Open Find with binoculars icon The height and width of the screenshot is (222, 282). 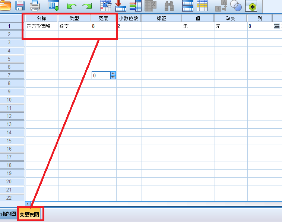coord(169,6)
